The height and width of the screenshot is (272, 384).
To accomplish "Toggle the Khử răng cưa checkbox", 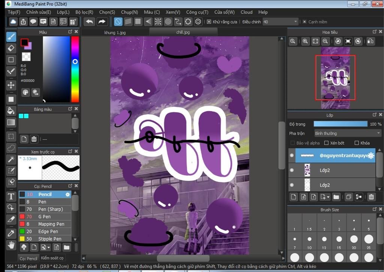I will click(209, 22).
